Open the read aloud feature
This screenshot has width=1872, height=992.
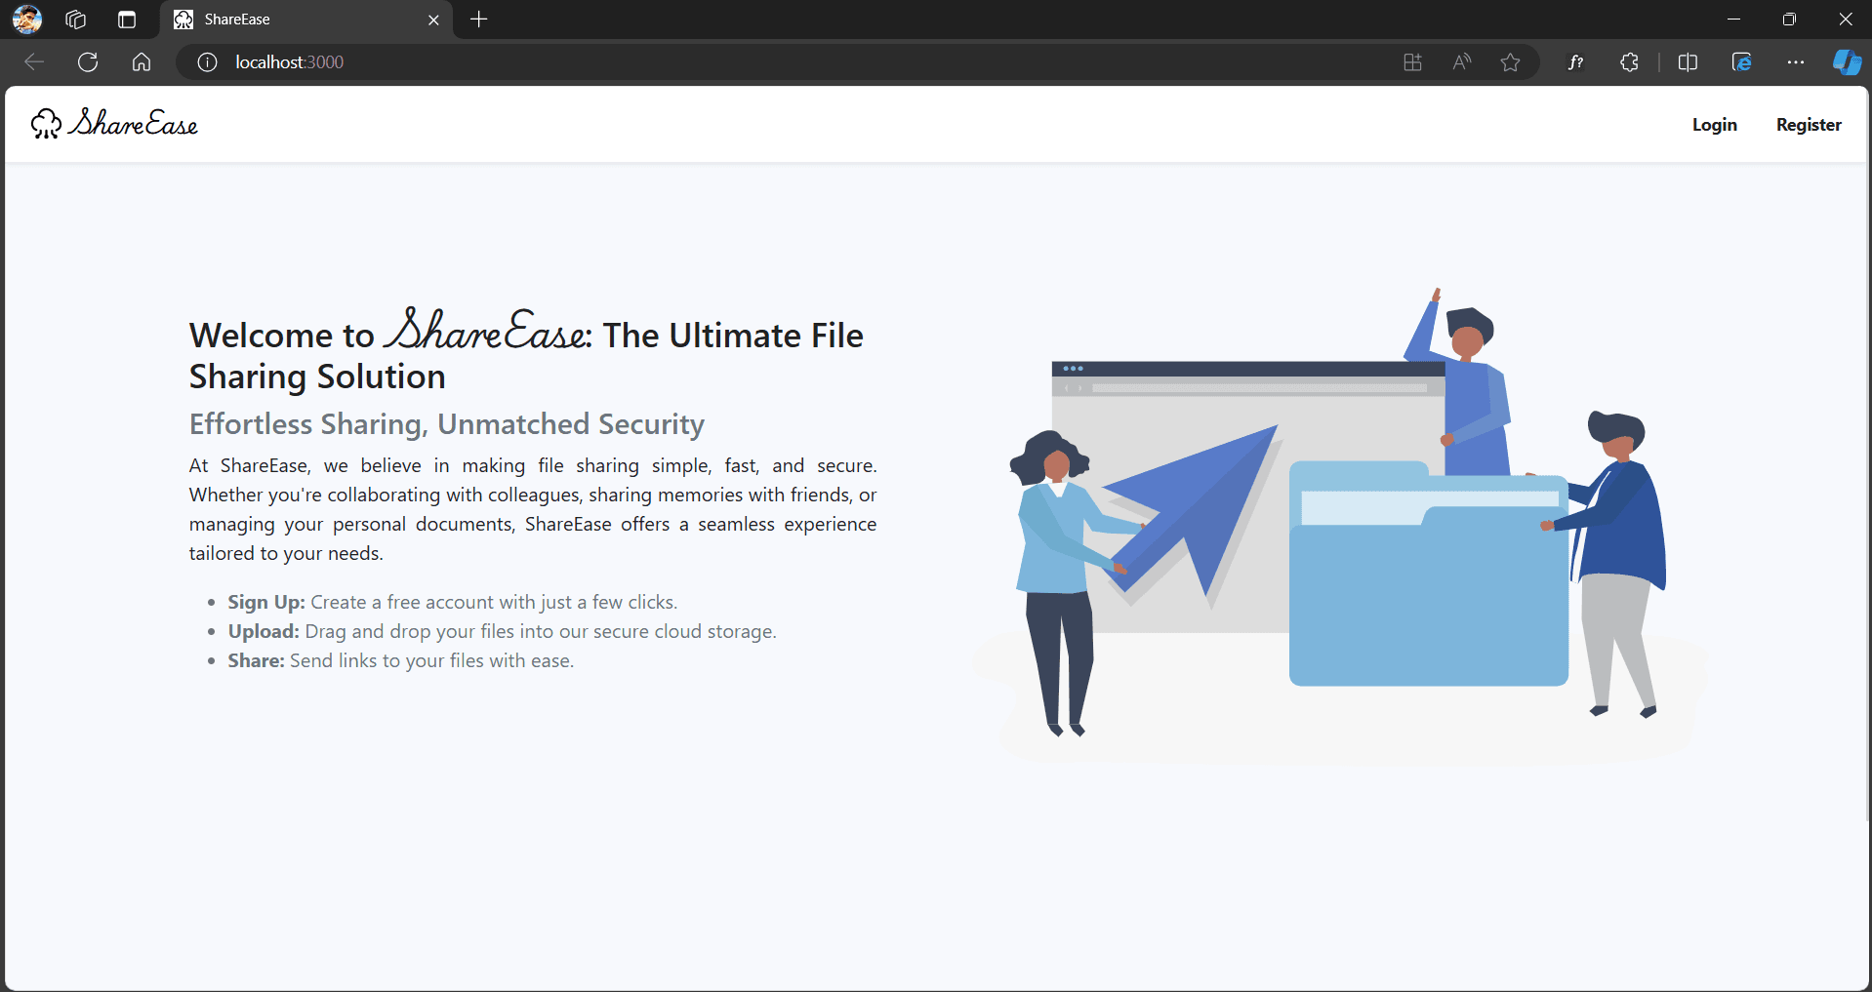[x=1461, y=62]
